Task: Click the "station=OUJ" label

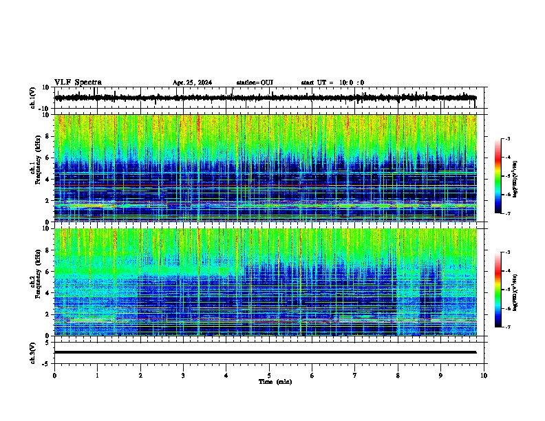Action: pos(255,83)
